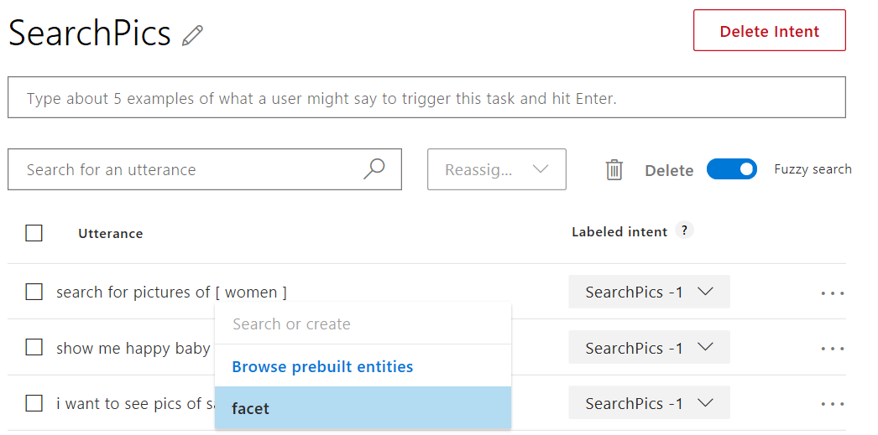Expand the SearchPics dropdown in the happy baby row

tap(649, 347)
